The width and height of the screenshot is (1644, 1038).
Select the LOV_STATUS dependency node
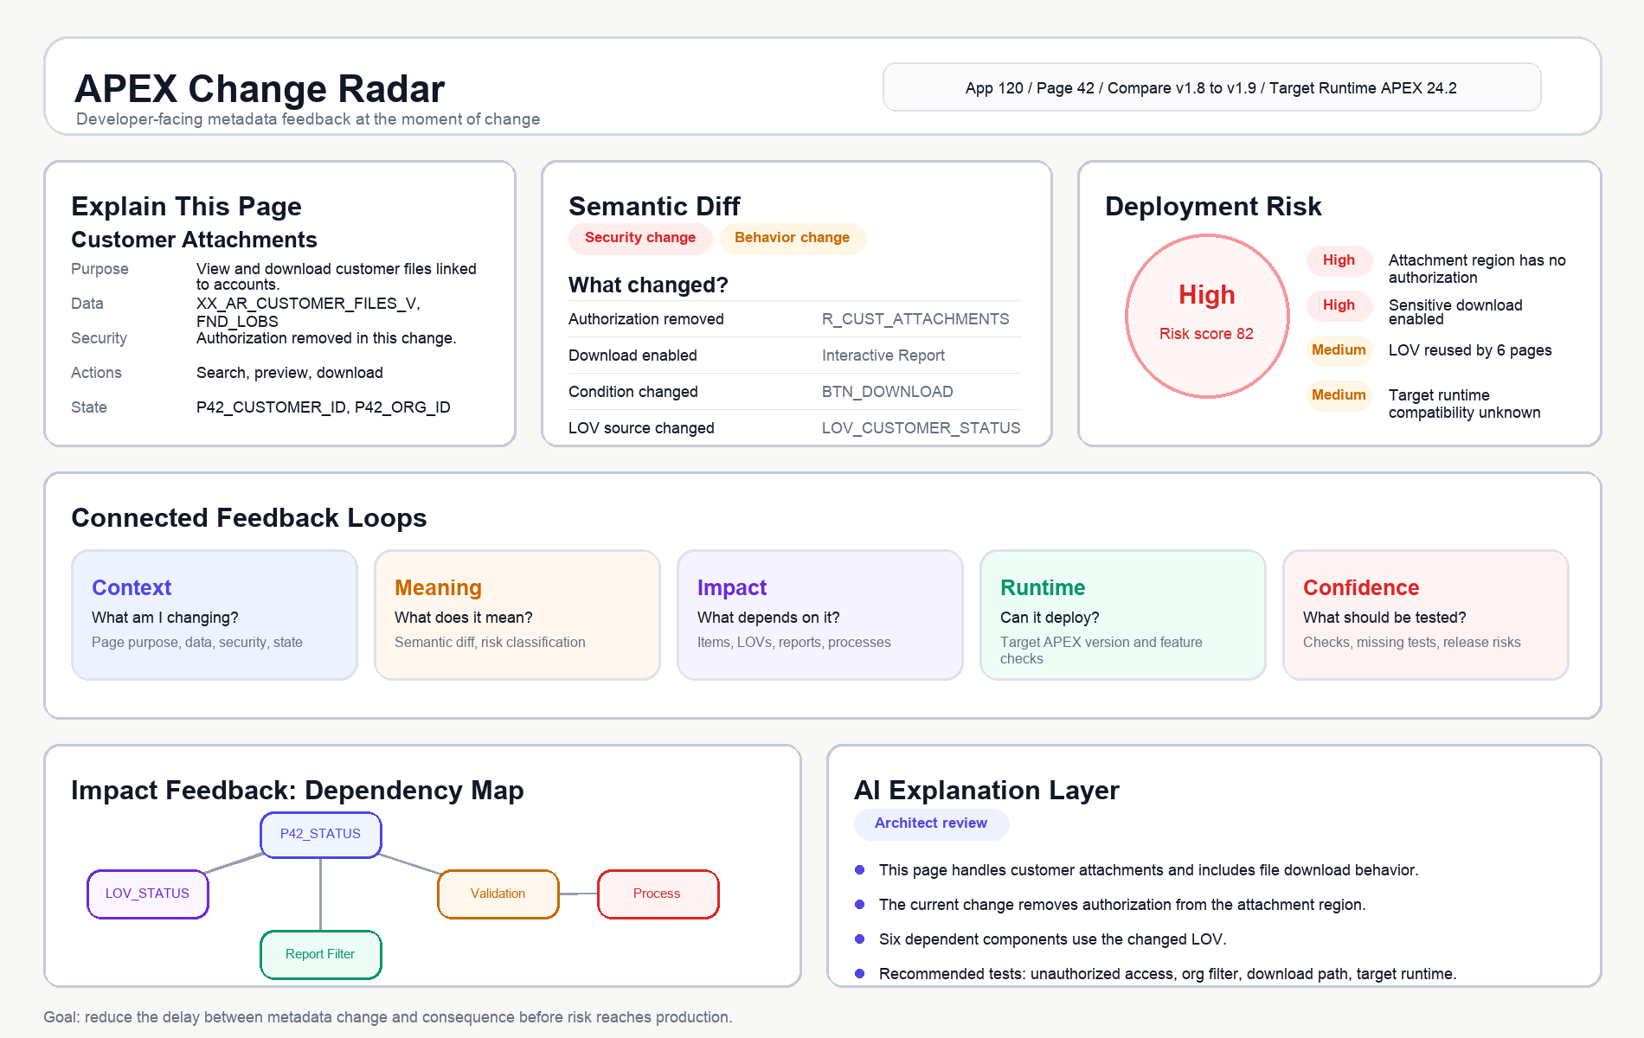148,894
